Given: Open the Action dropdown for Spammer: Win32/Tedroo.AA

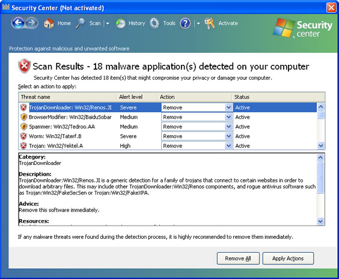Looking at the screenshot, I should [x=228, y=127].
